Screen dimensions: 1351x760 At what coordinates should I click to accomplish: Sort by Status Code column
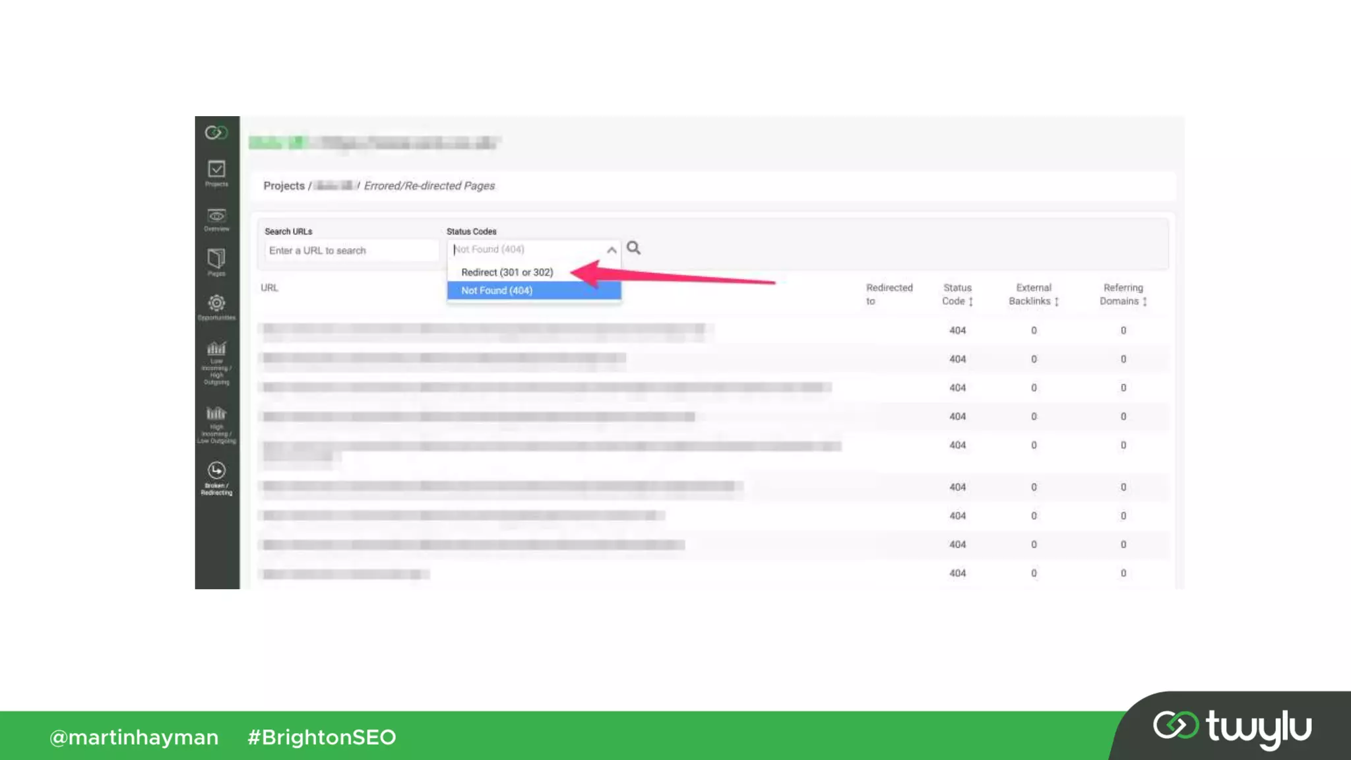click(957, 294)
